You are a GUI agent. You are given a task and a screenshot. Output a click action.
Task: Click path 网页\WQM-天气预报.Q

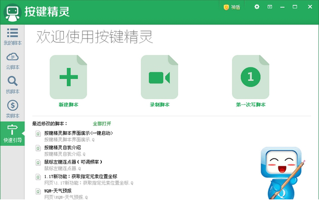(66, 197)
